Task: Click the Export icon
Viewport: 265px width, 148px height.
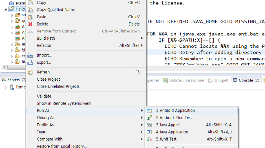Action: (x=30, y=62)
